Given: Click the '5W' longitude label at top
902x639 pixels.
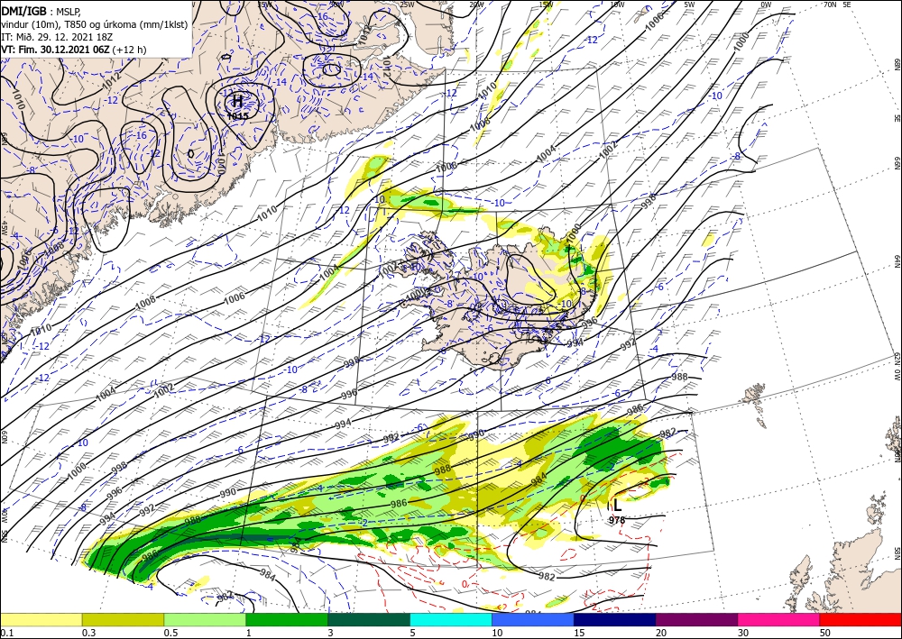Looking at the screenshot, I should pos(690,5).
